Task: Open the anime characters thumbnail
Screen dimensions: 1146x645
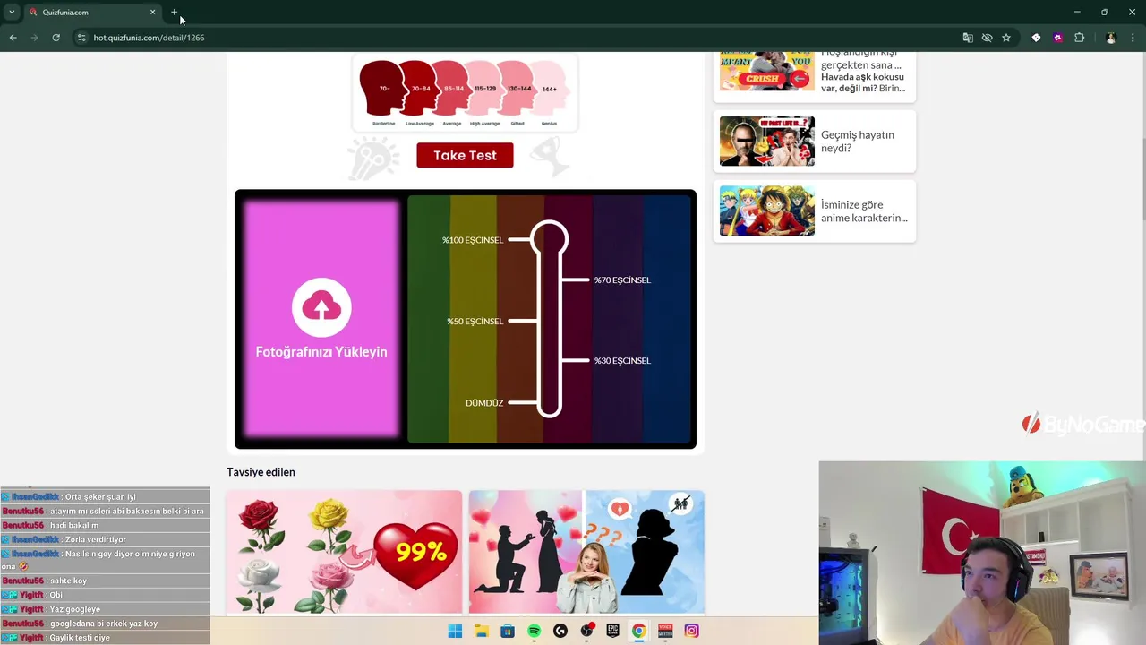Action: [x=767, y=211]
